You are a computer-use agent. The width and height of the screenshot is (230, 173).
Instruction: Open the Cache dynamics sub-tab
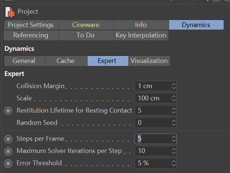(66, 61)
